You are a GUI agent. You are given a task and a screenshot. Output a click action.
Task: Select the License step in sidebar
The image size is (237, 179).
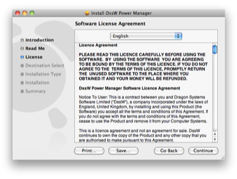pyautogui.click(x=34, y=57)
